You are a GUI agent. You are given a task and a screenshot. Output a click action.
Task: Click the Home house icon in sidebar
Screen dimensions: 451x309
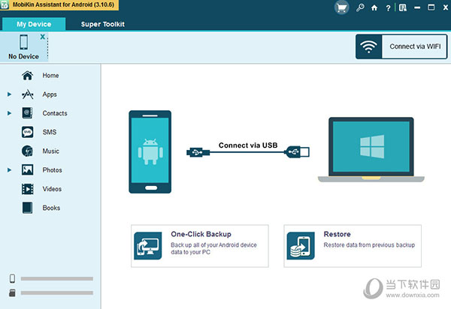(27, 76)
